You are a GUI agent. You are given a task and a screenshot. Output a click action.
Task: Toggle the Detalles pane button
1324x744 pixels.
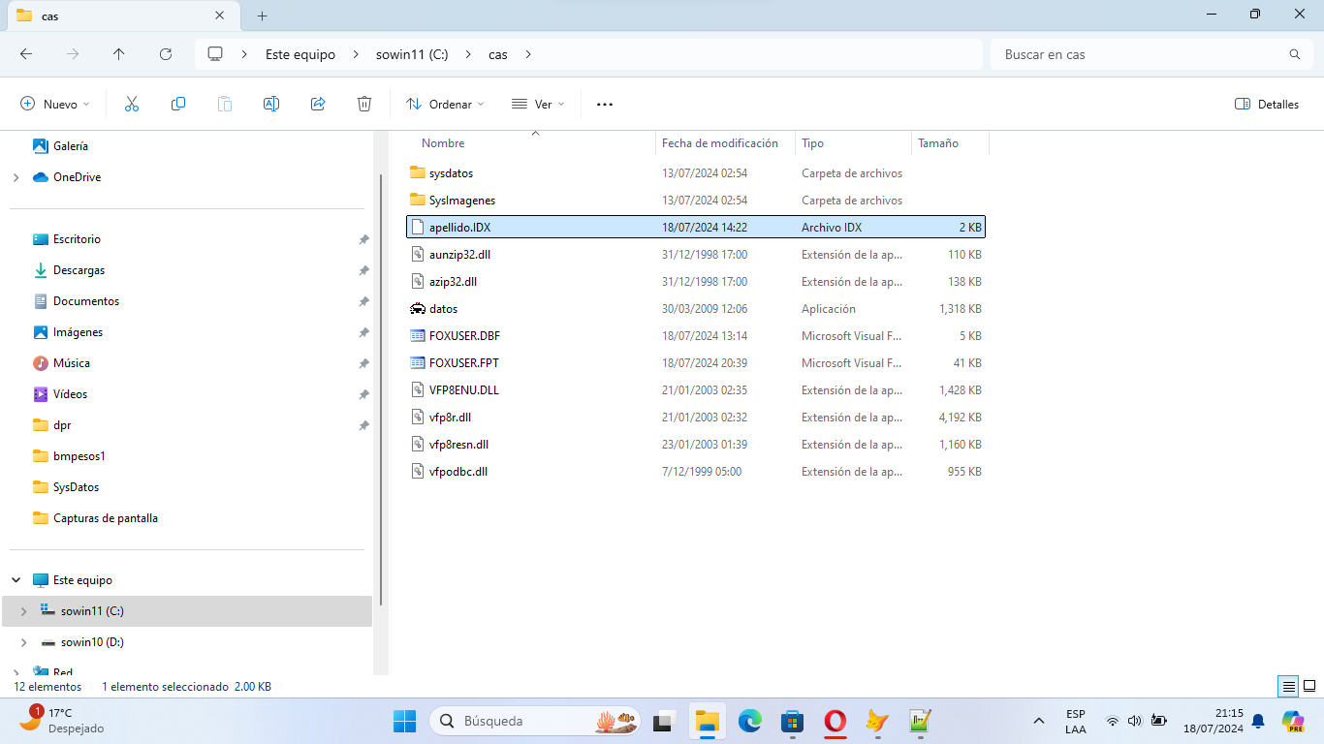click(1267, 104)
